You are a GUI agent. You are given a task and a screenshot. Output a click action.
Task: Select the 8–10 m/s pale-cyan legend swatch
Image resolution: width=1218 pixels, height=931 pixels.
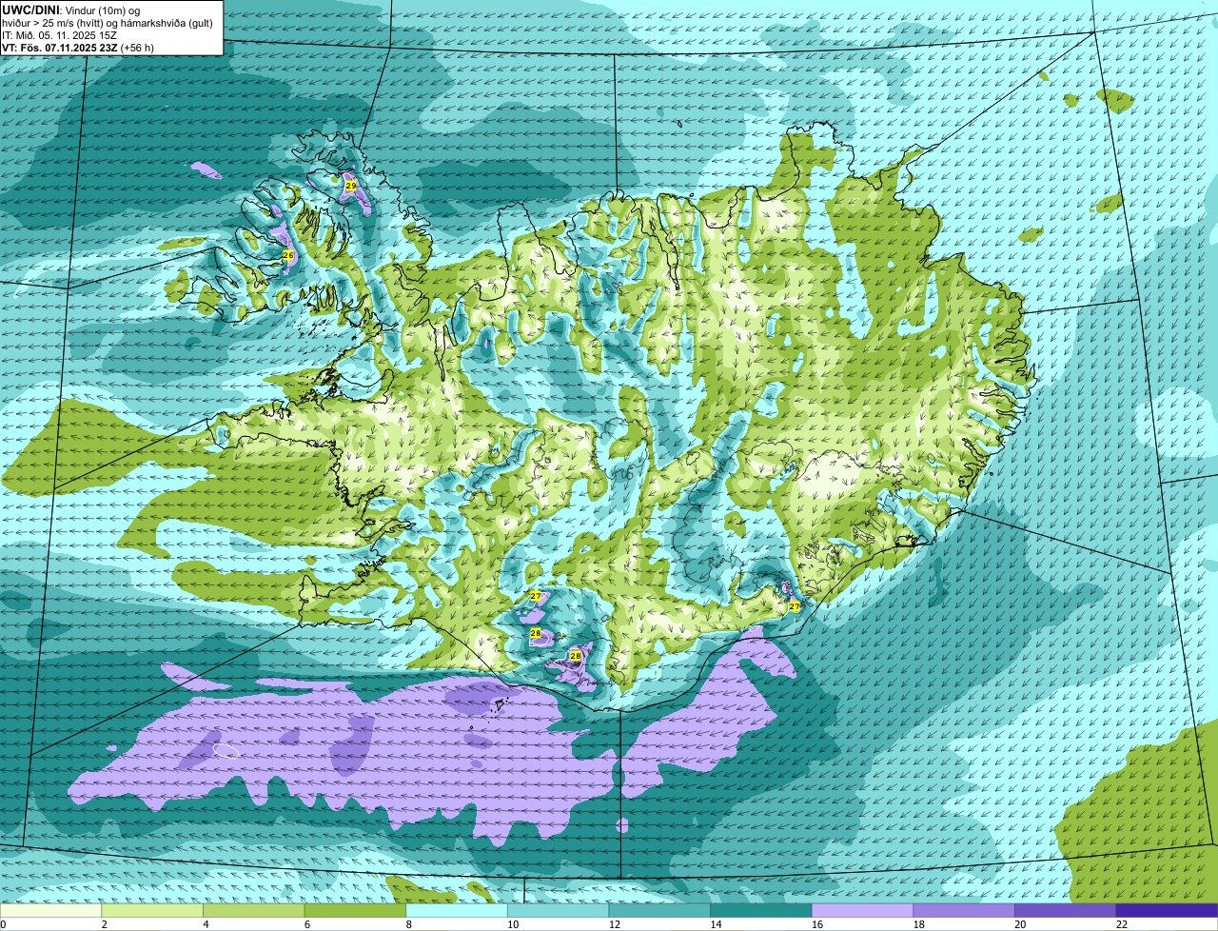(x=457, y=911)
